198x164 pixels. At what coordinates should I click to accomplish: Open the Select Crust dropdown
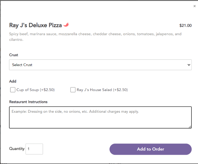point(100,65)
